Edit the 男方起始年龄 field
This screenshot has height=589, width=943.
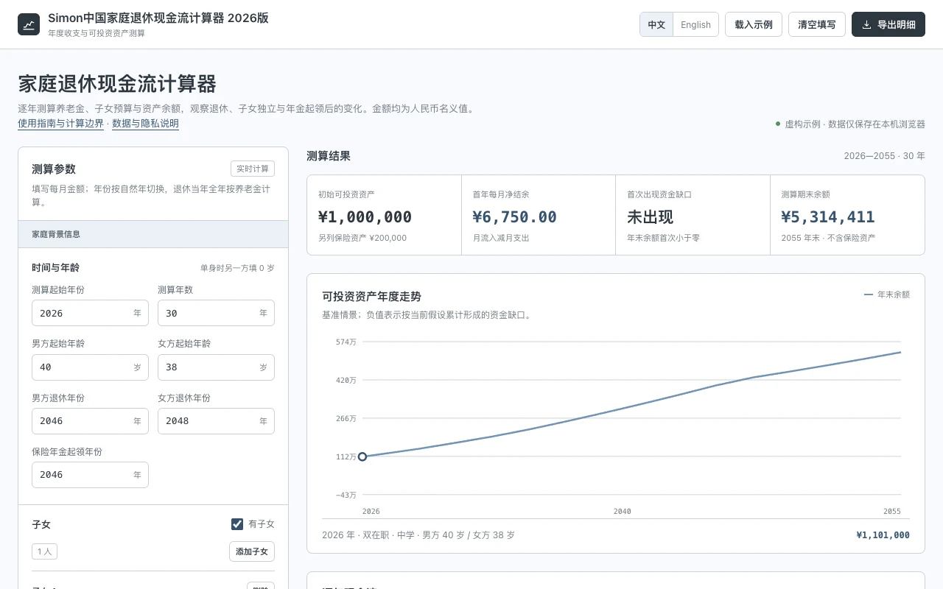click(x=90, y=367)
